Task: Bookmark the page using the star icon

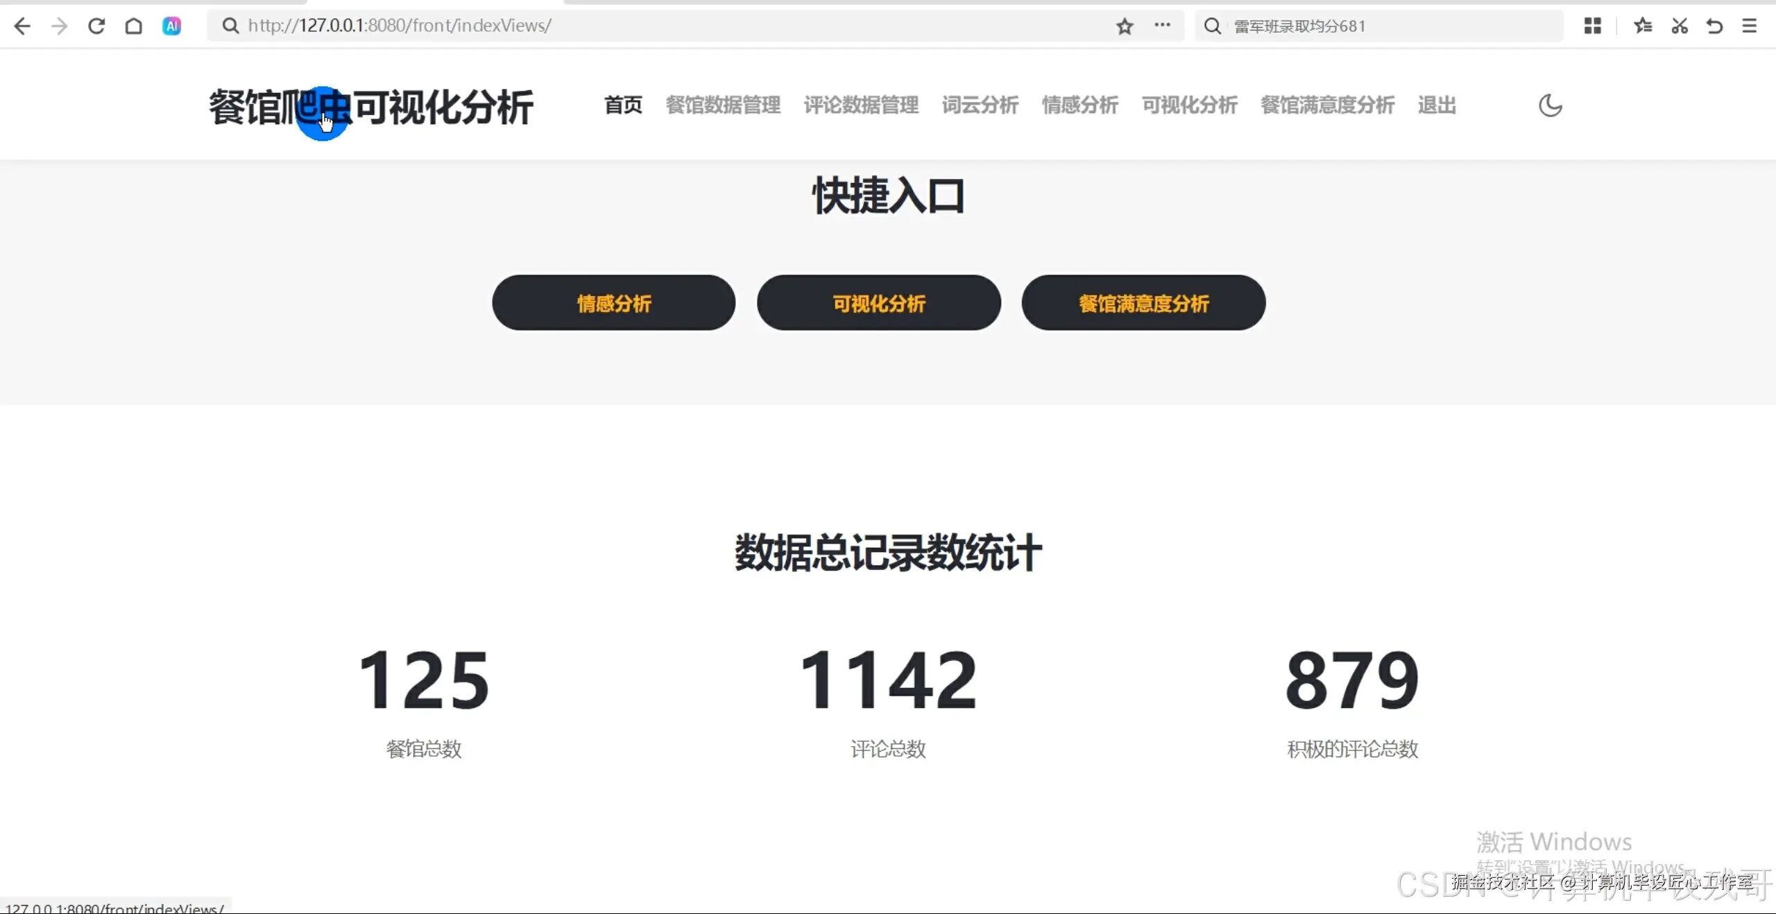Action: 1124,26
